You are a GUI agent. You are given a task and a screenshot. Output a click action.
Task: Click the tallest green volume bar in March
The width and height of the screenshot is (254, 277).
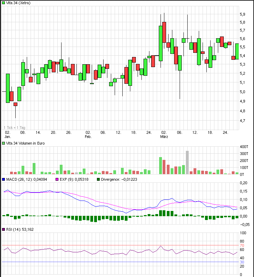[x=161, y=166]
